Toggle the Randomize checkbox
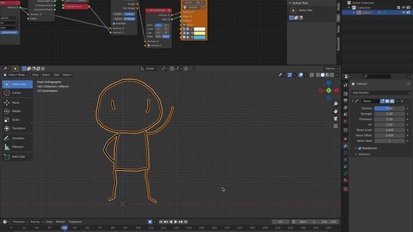413x232 pixels. pyautogui.click(x=360, y=148)
